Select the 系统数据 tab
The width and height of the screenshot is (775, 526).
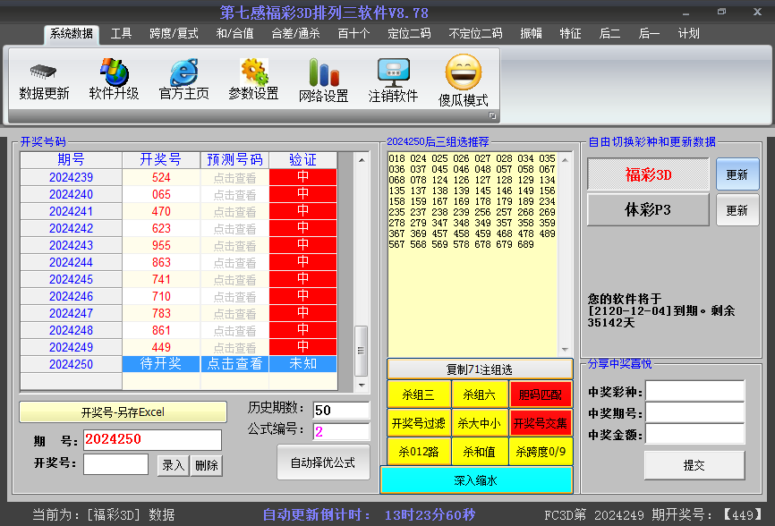point(72,34)
